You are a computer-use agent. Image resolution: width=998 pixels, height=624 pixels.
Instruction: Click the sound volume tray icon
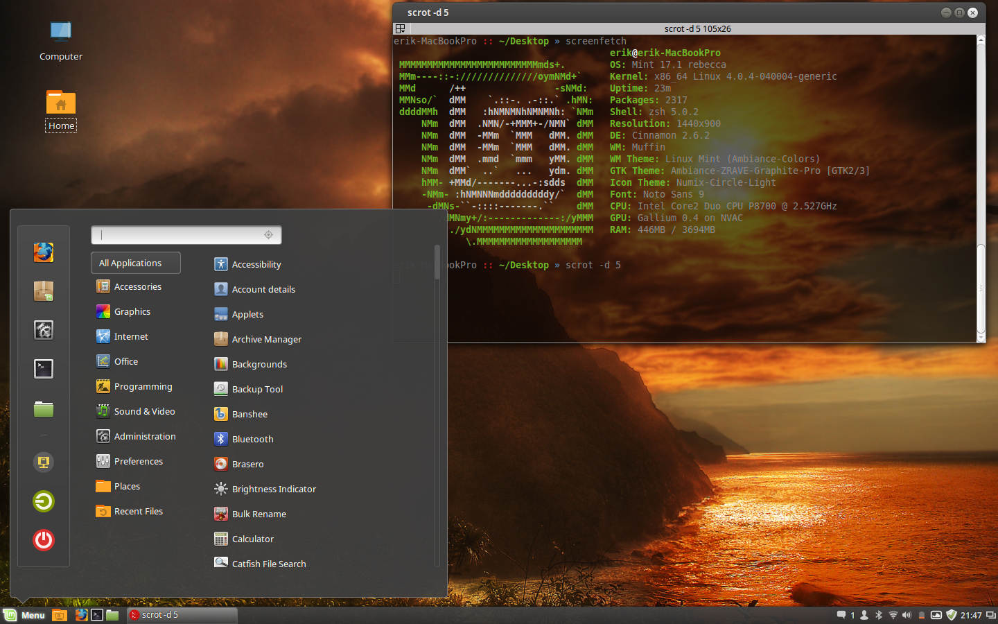[907, 615]
